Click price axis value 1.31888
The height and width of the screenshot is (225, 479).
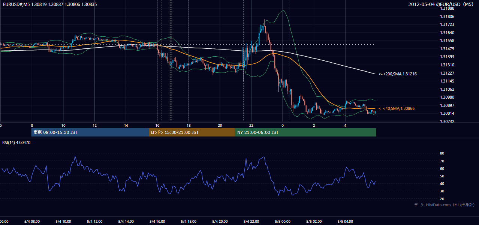(447, 8)
